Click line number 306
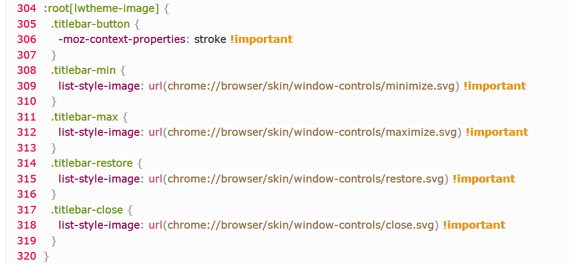Screen dimensions: 569x264 click(26, 40)
